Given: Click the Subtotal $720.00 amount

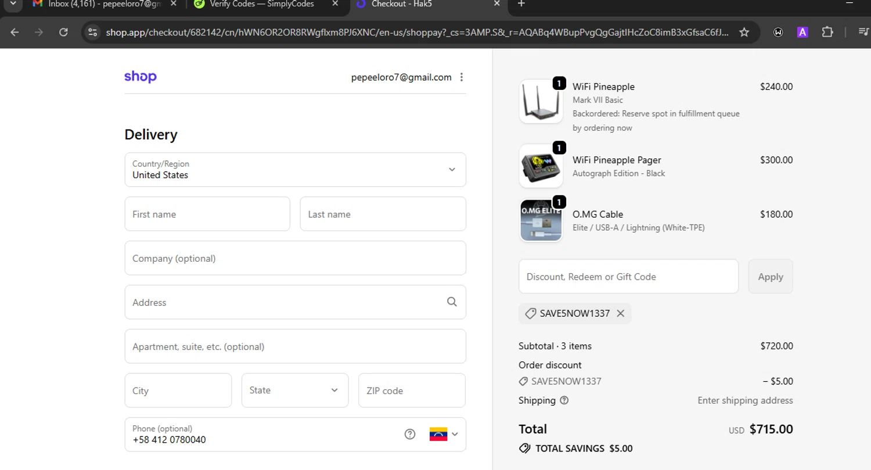Looking at the screenshot, I should click(x=776, y=346).
